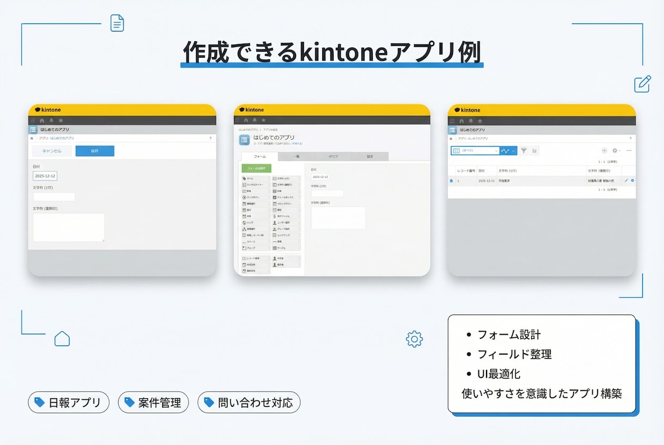
Task: Select リンク field with globe icon in palette
Action: [256, 222]
